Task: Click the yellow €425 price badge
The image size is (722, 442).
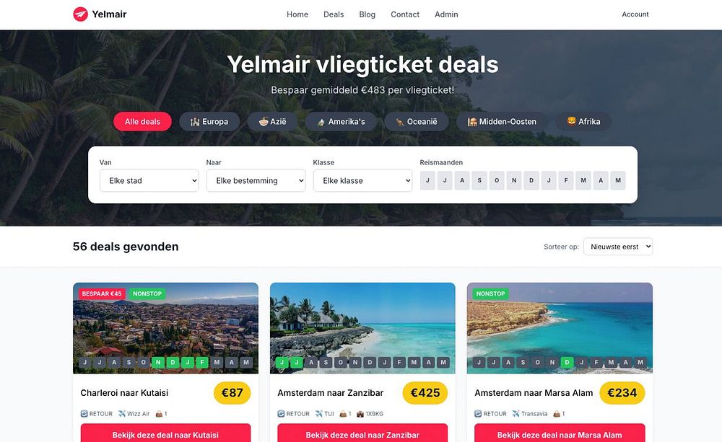Action: click(x=425, y=393)
